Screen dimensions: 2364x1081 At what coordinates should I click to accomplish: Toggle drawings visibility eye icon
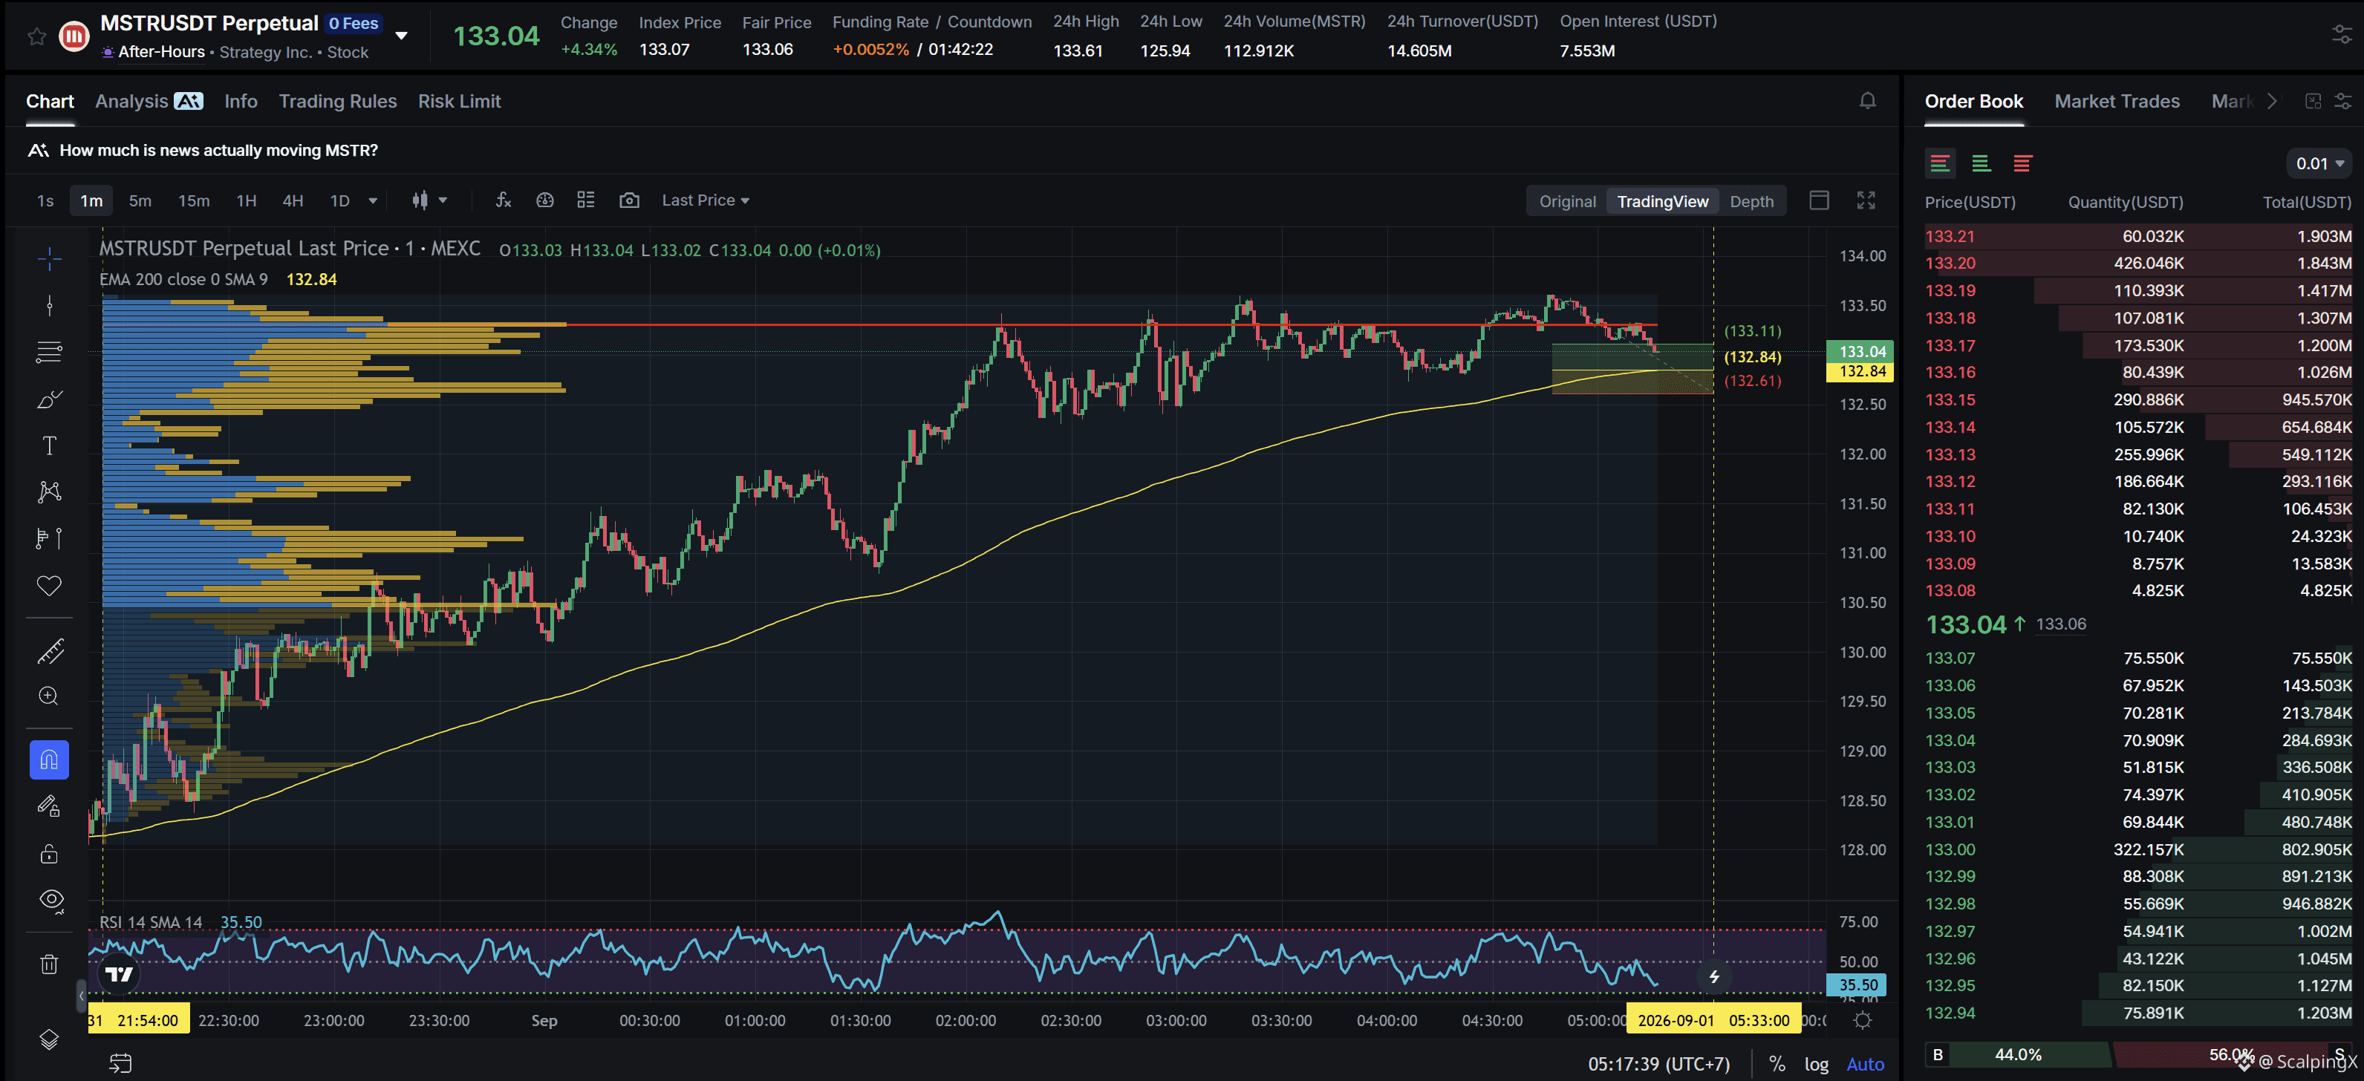point(50,899)
